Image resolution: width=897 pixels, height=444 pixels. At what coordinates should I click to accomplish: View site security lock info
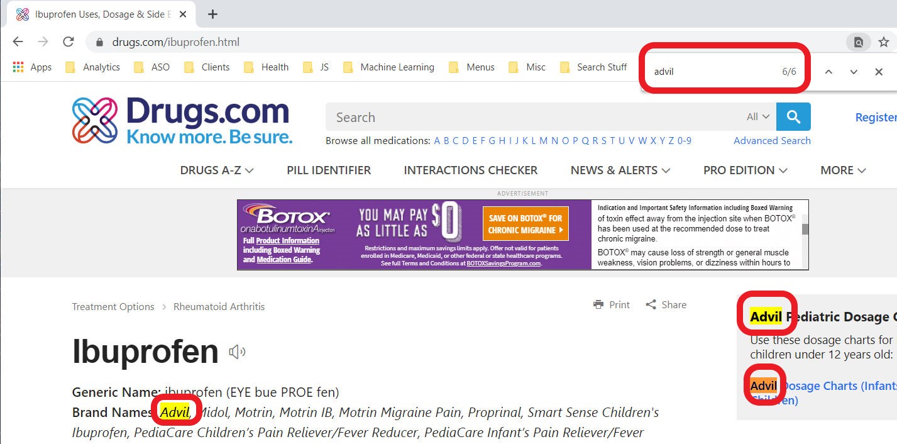click(99, 43)
